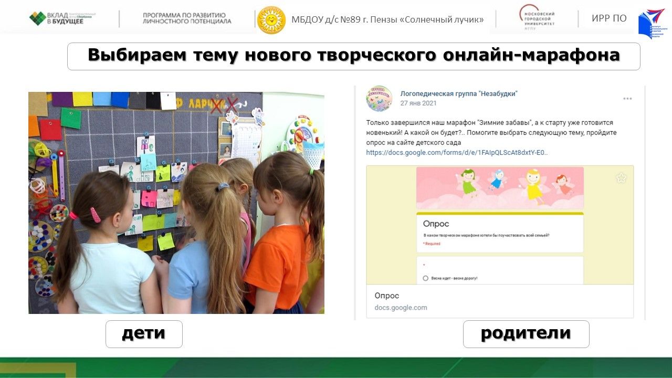Bookmark the form with the star icon
Screen dimensions: 672x378
621,178
